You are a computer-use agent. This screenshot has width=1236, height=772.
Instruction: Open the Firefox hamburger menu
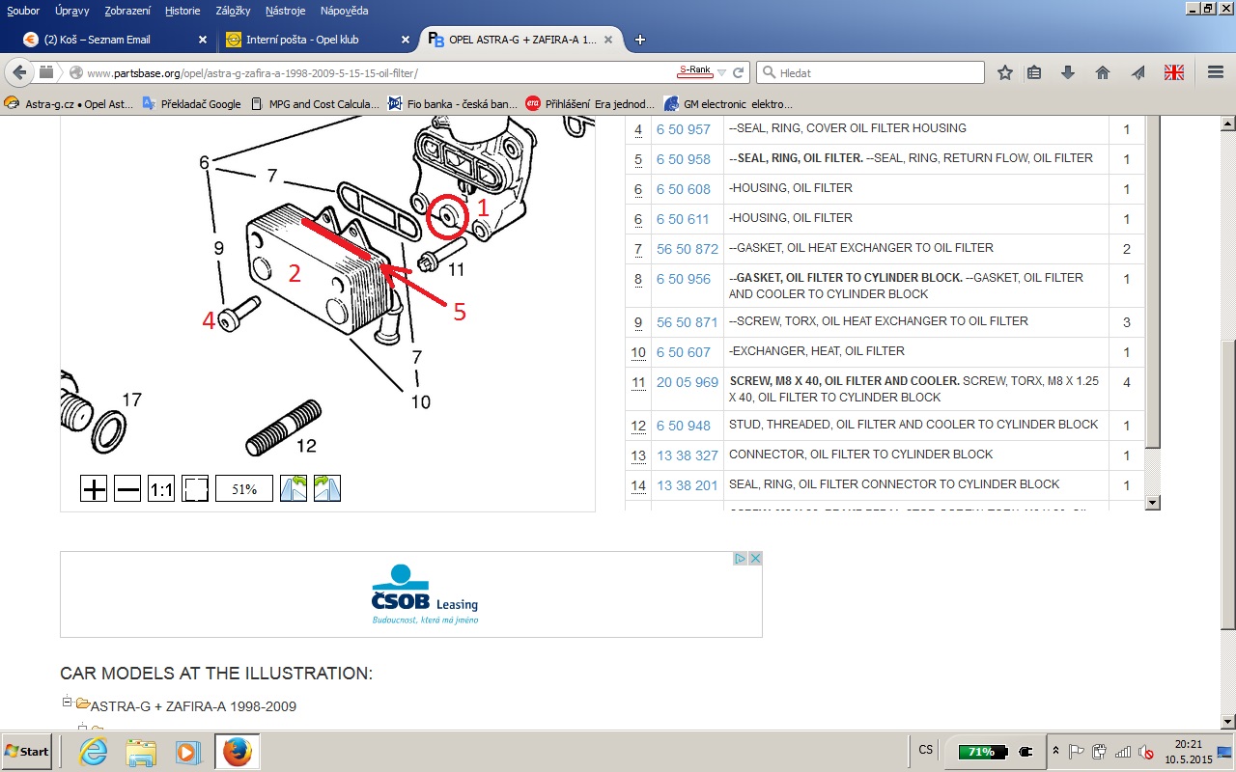pyautogui.click(x=1216, y=72)
